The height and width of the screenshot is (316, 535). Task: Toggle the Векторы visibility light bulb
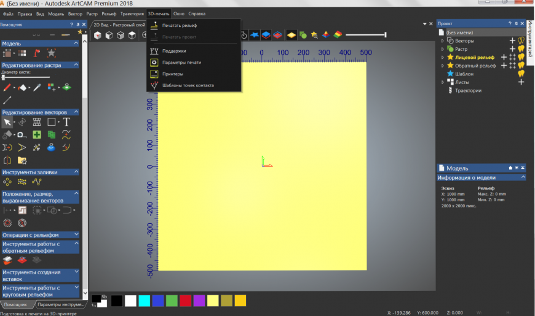click(x=521, y=40)
